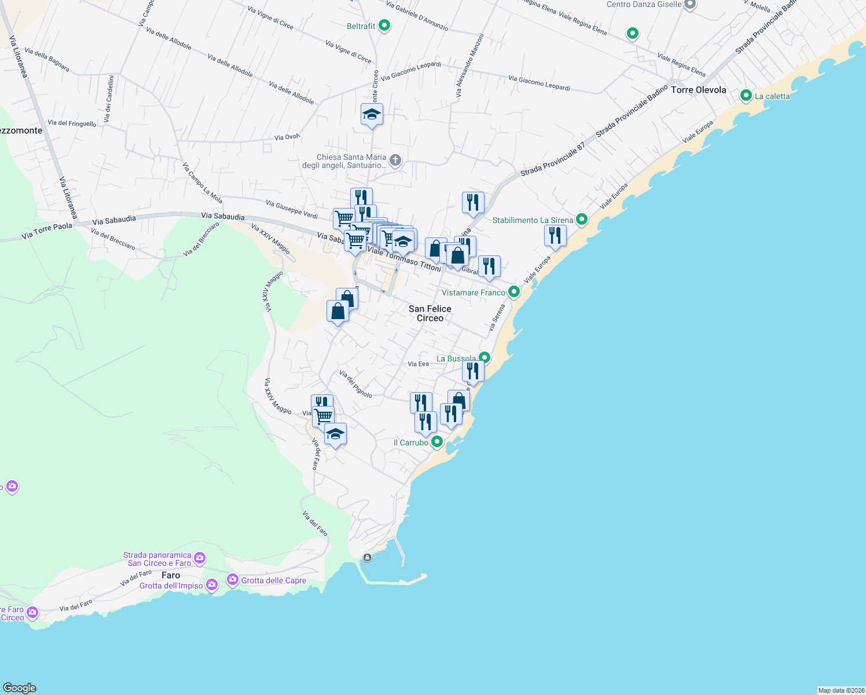This screenshot has height=695, width=866.
Task: Click the Torre Faro di San Circeo marker
Action: pyautogui.click(x=32, y=611)
